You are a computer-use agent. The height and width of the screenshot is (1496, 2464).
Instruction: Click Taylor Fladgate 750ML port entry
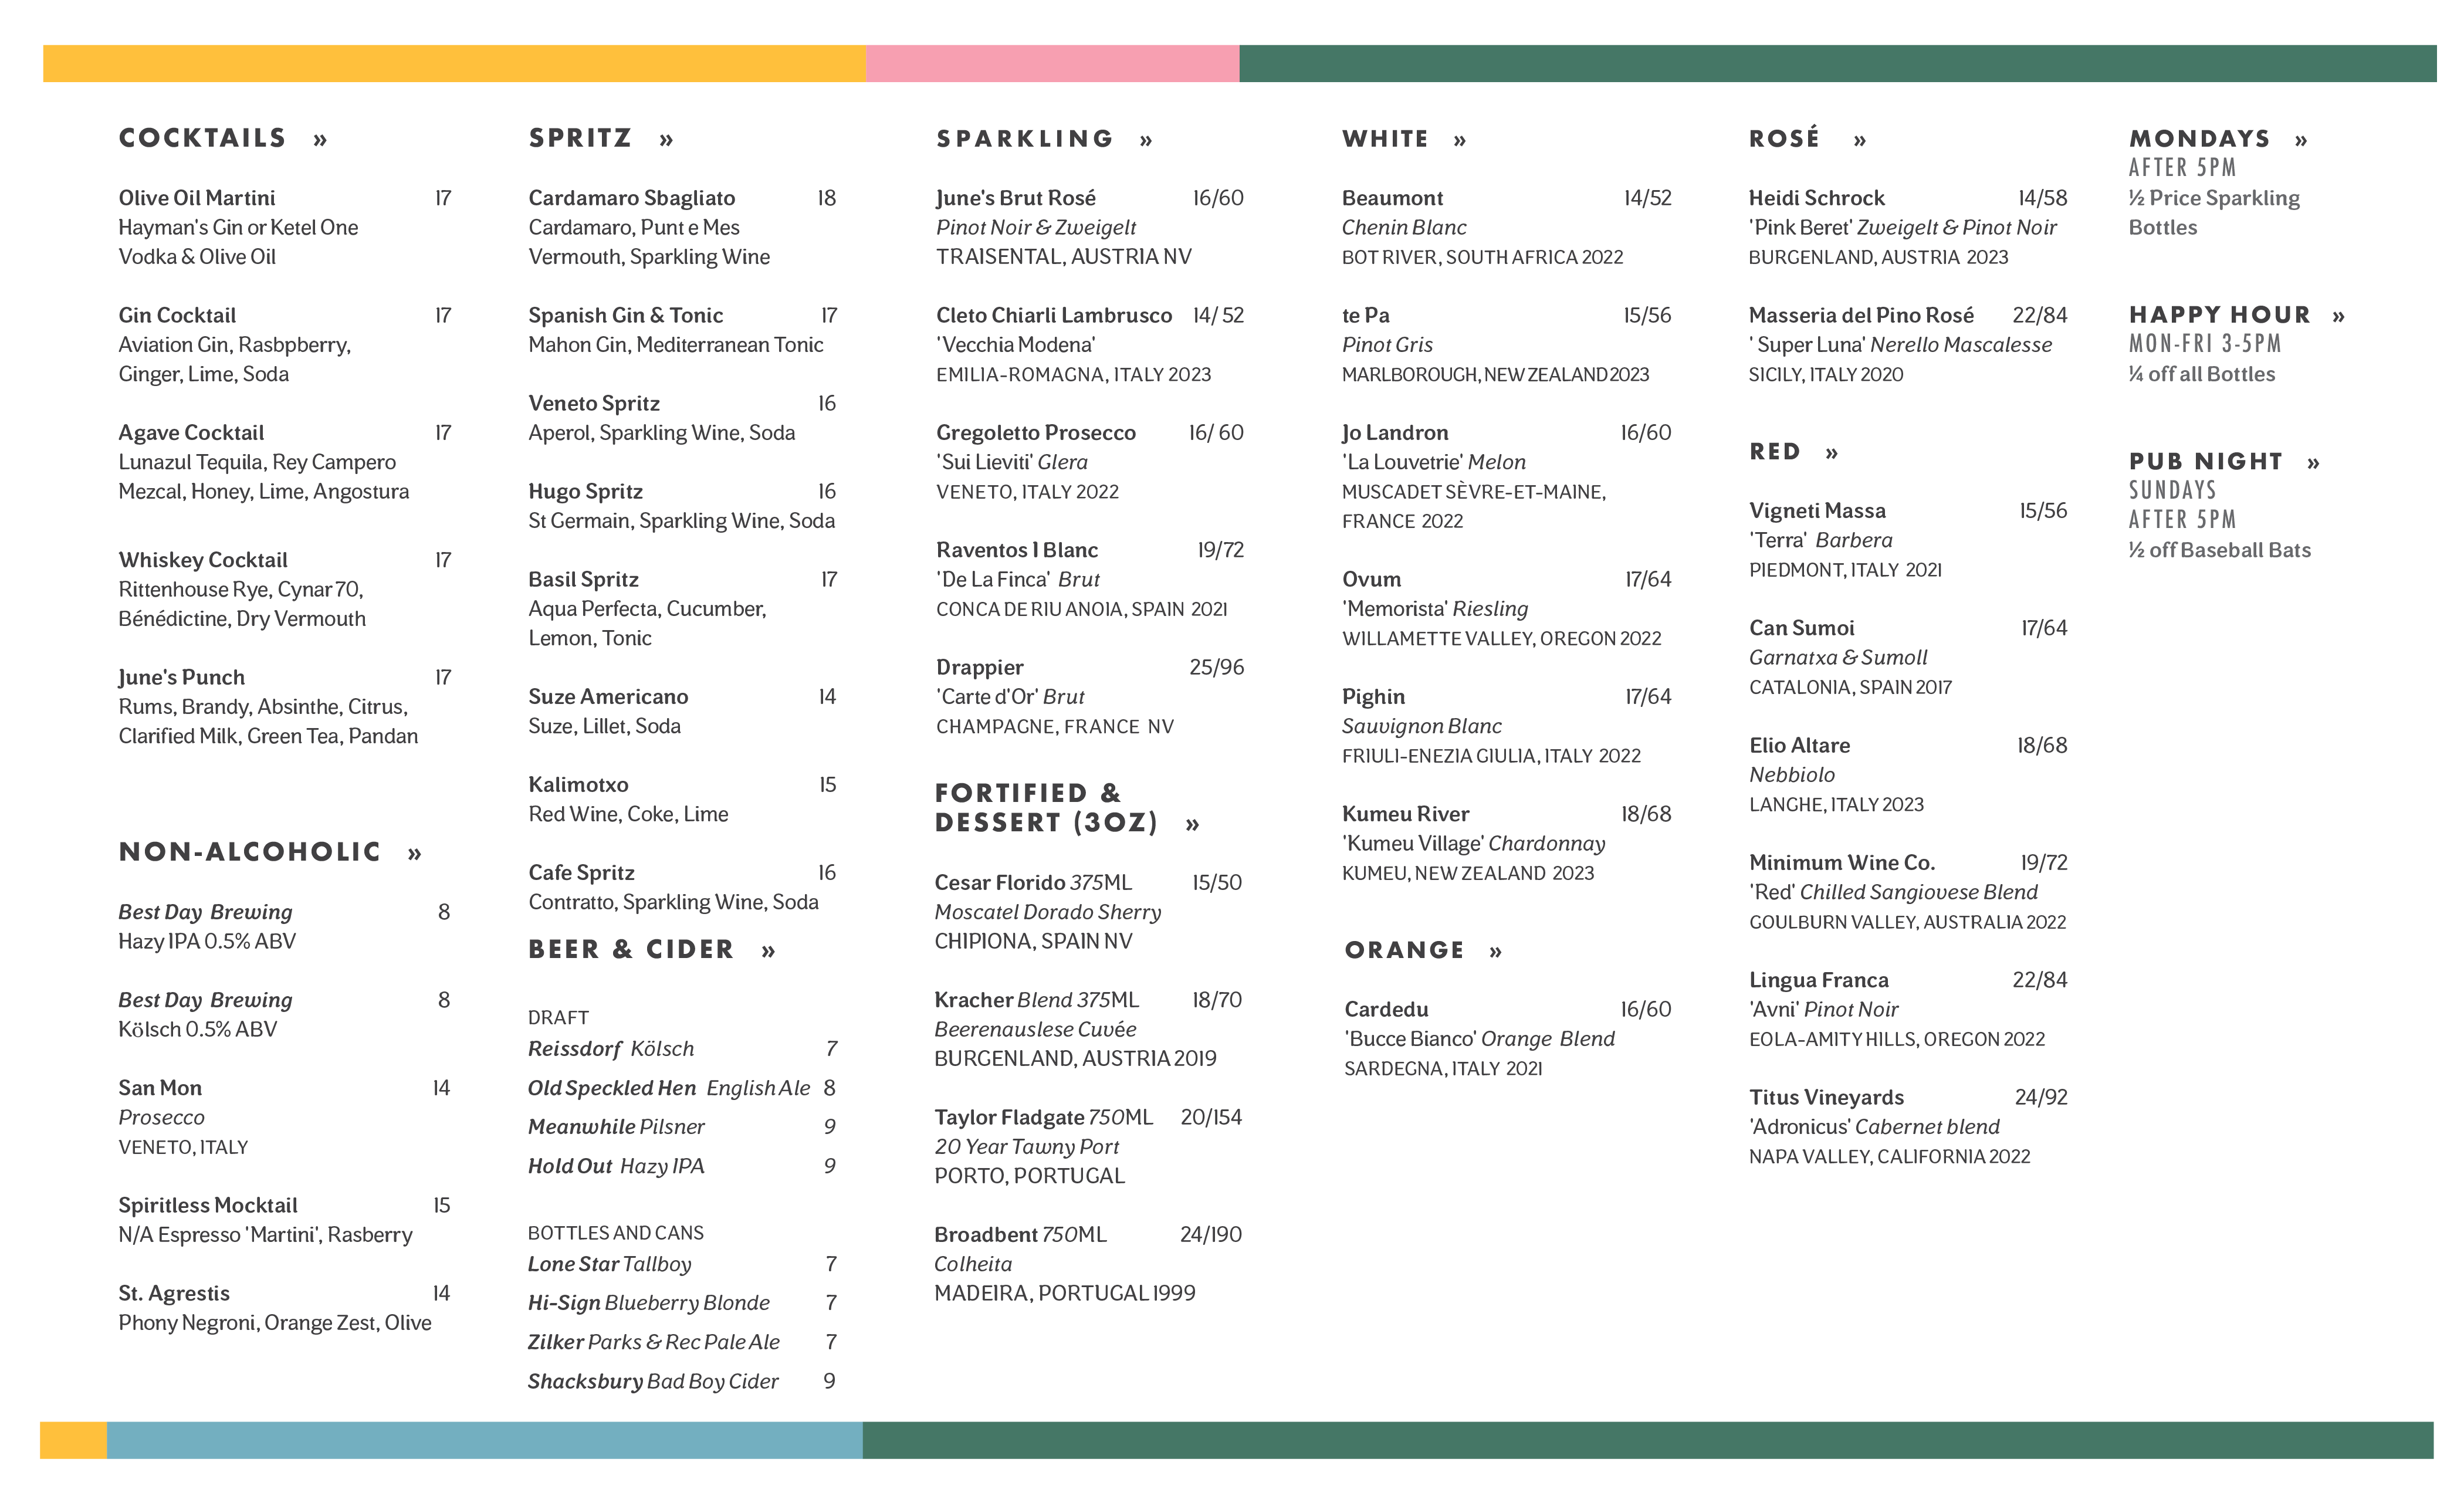point(1044,1117)
